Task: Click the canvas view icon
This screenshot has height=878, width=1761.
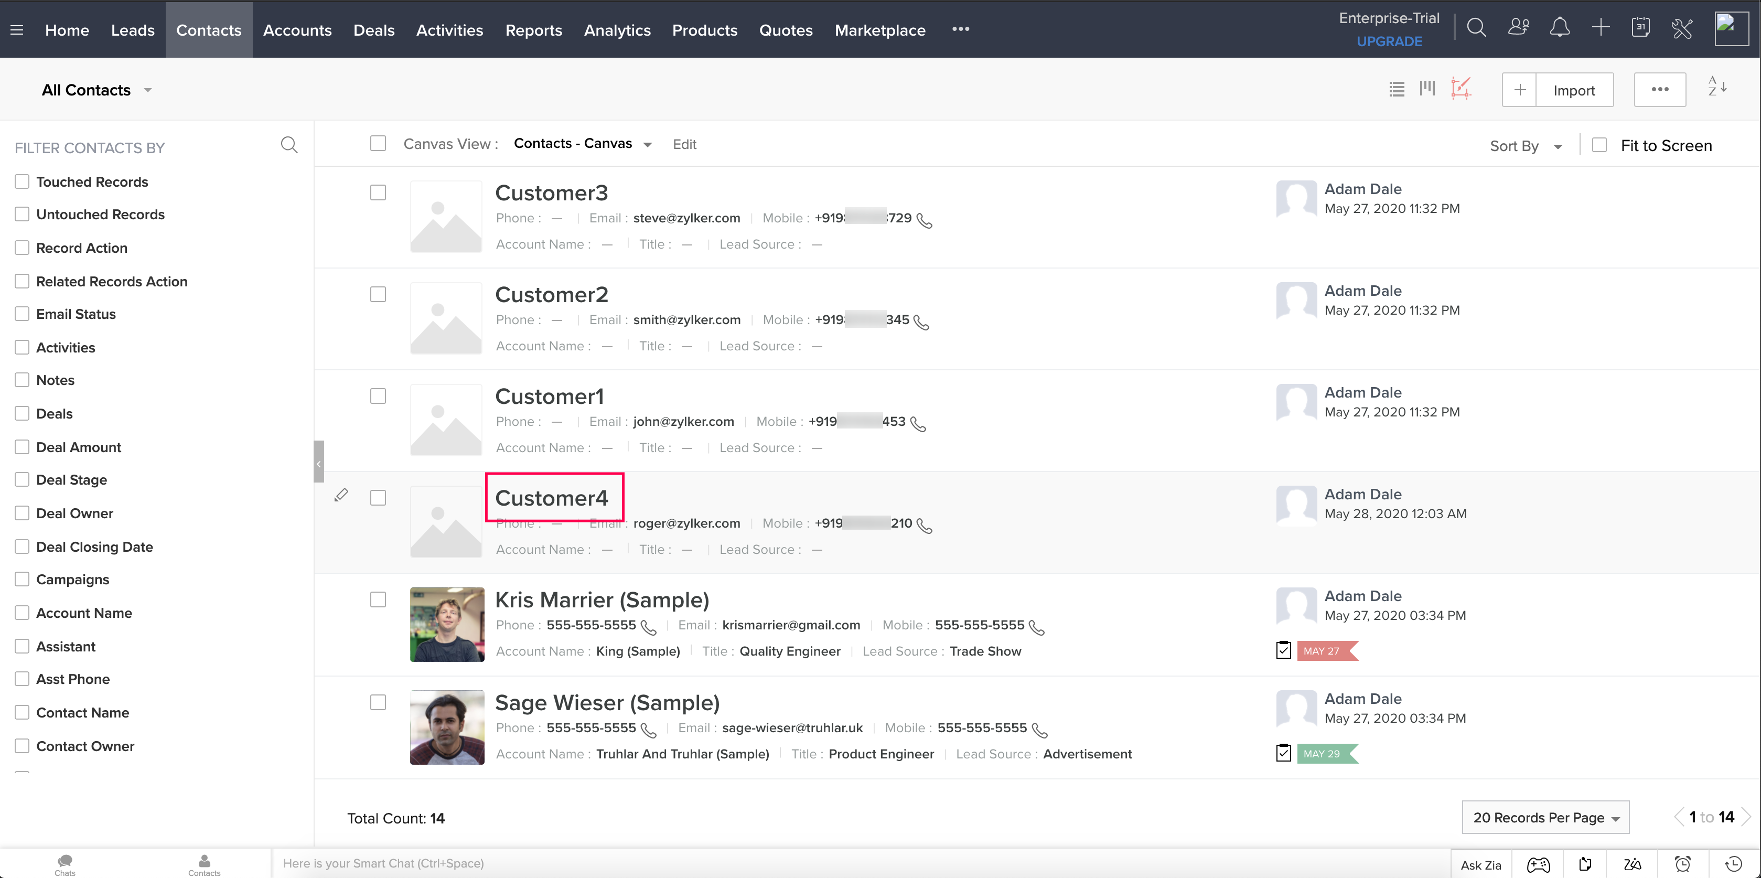Action: tap(1460, 89)
